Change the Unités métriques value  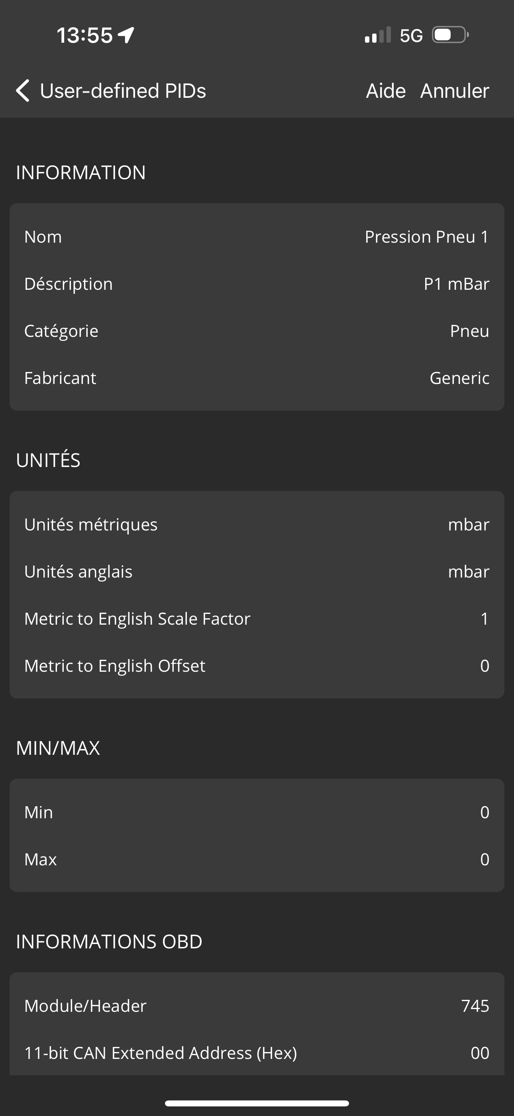coord(468,524)
